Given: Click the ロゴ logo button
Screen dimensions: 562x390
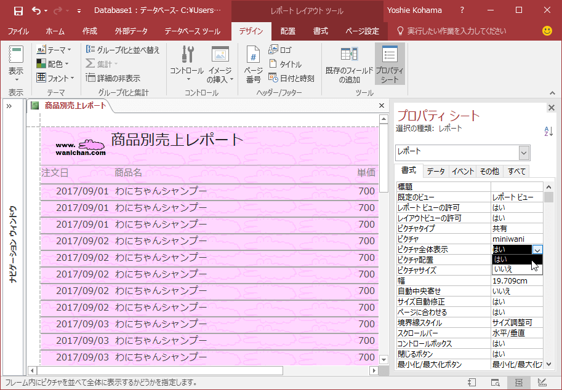Looking at the screenshot, I should (280, 50).
